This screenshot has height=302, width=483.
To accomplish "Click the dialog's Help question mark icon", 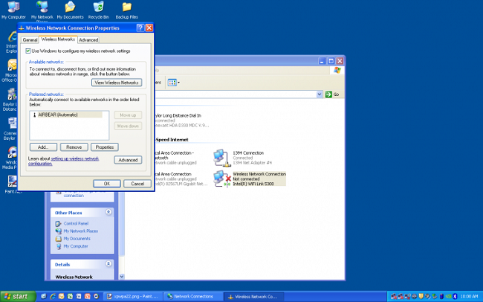I will coord(139,28).
